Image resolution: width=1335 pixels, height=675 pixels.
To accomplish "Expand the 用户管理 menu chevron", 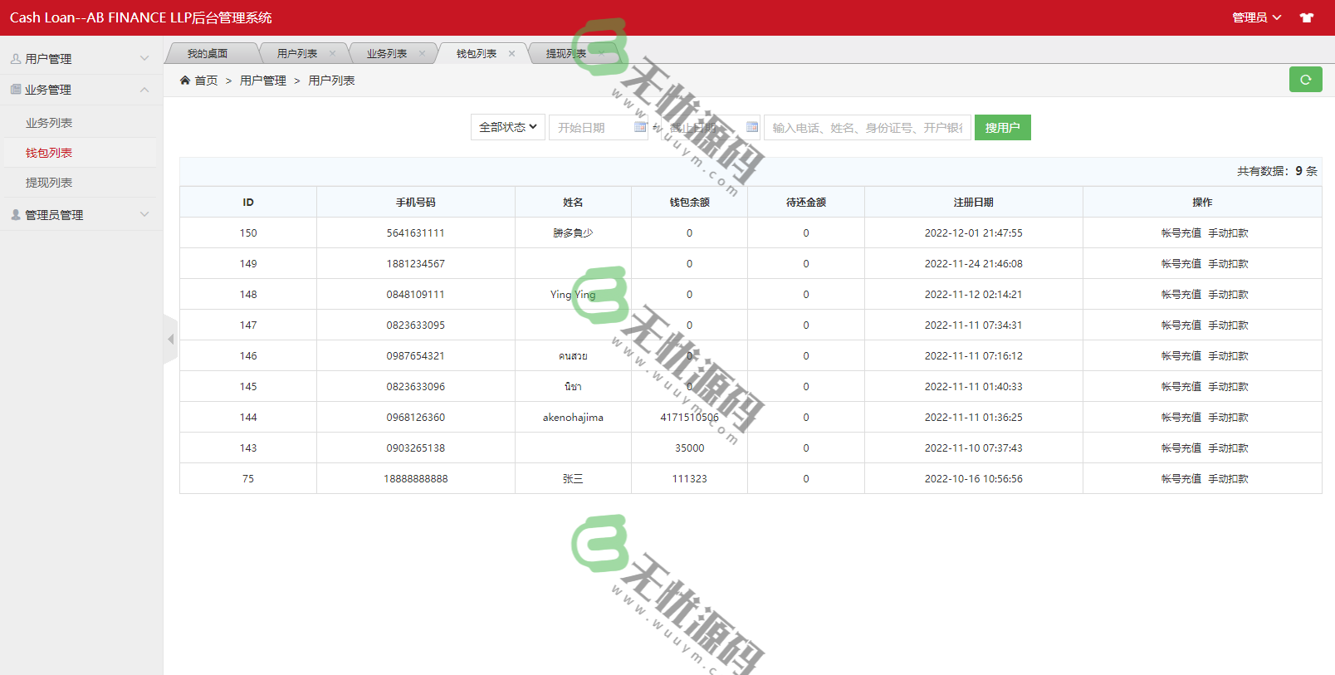I will point(144,58).
